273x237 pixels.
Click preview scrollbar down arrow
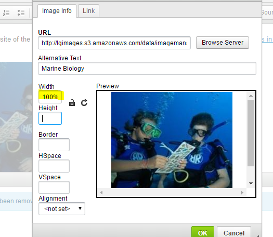[x=251, y=183]
